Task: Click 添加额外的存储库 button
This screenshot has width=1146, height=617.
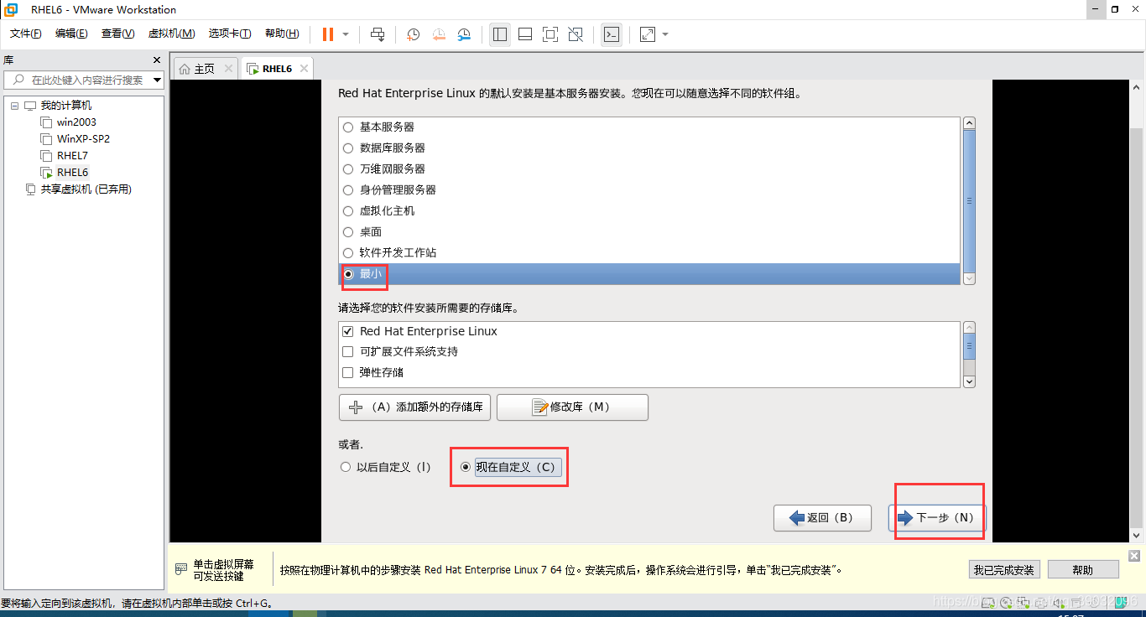Action: coord(414,407)
